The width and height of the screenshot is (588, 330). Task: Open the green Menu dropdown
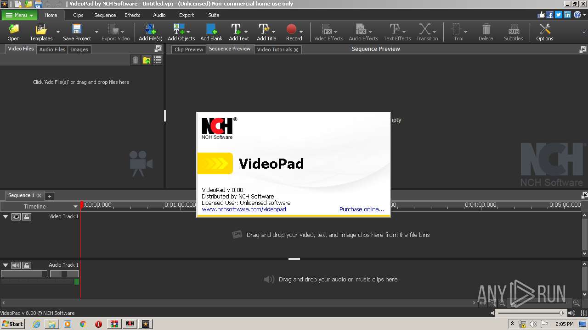coord(19,15)
